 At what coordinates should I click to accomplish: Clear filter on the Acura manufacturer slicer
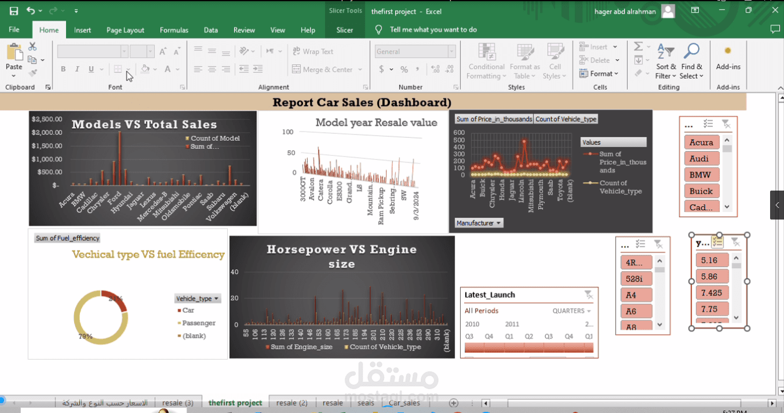click(x=726, y=125)
